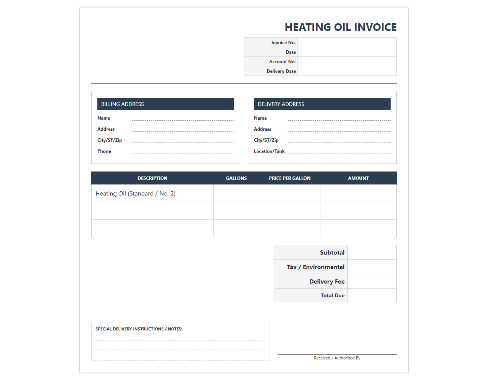Click the Invoice No. value field

click(347, 42)
